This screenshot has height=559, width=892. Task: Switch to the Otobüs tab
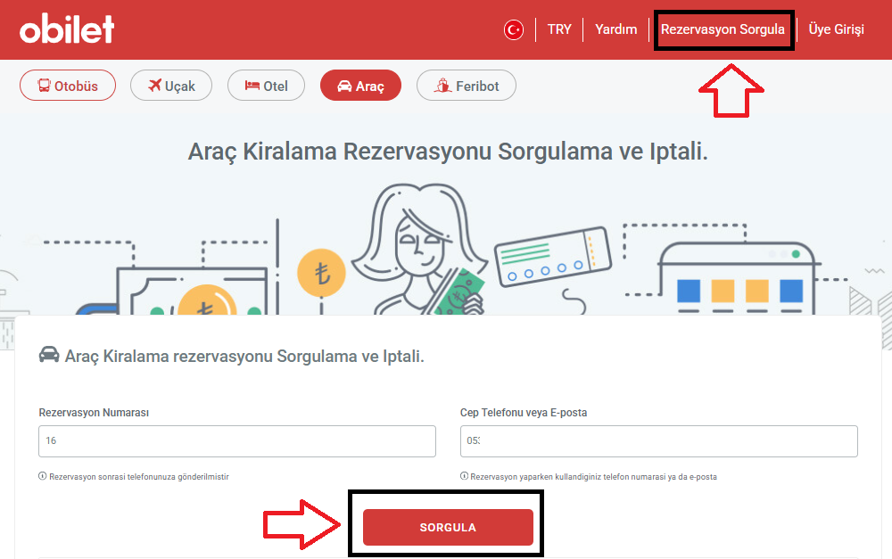click(x=68, y=86)
